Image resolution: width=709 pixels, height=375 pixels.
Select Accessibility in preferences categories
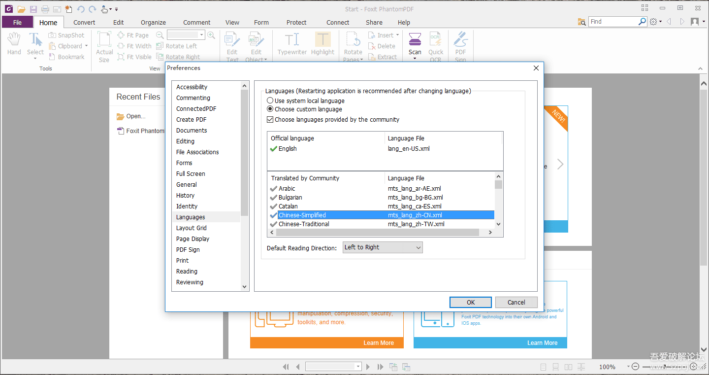(192, 87)
